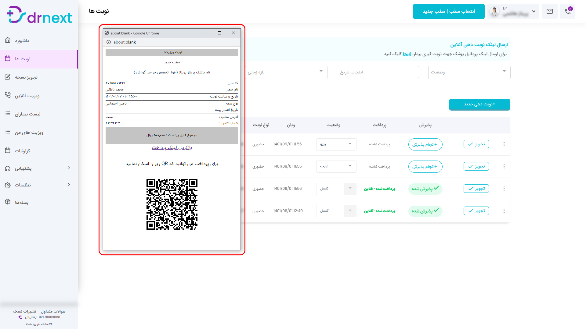Click انتخاب مطب button in header
This screenshot has width=586, height=329.
click(449, 11)
